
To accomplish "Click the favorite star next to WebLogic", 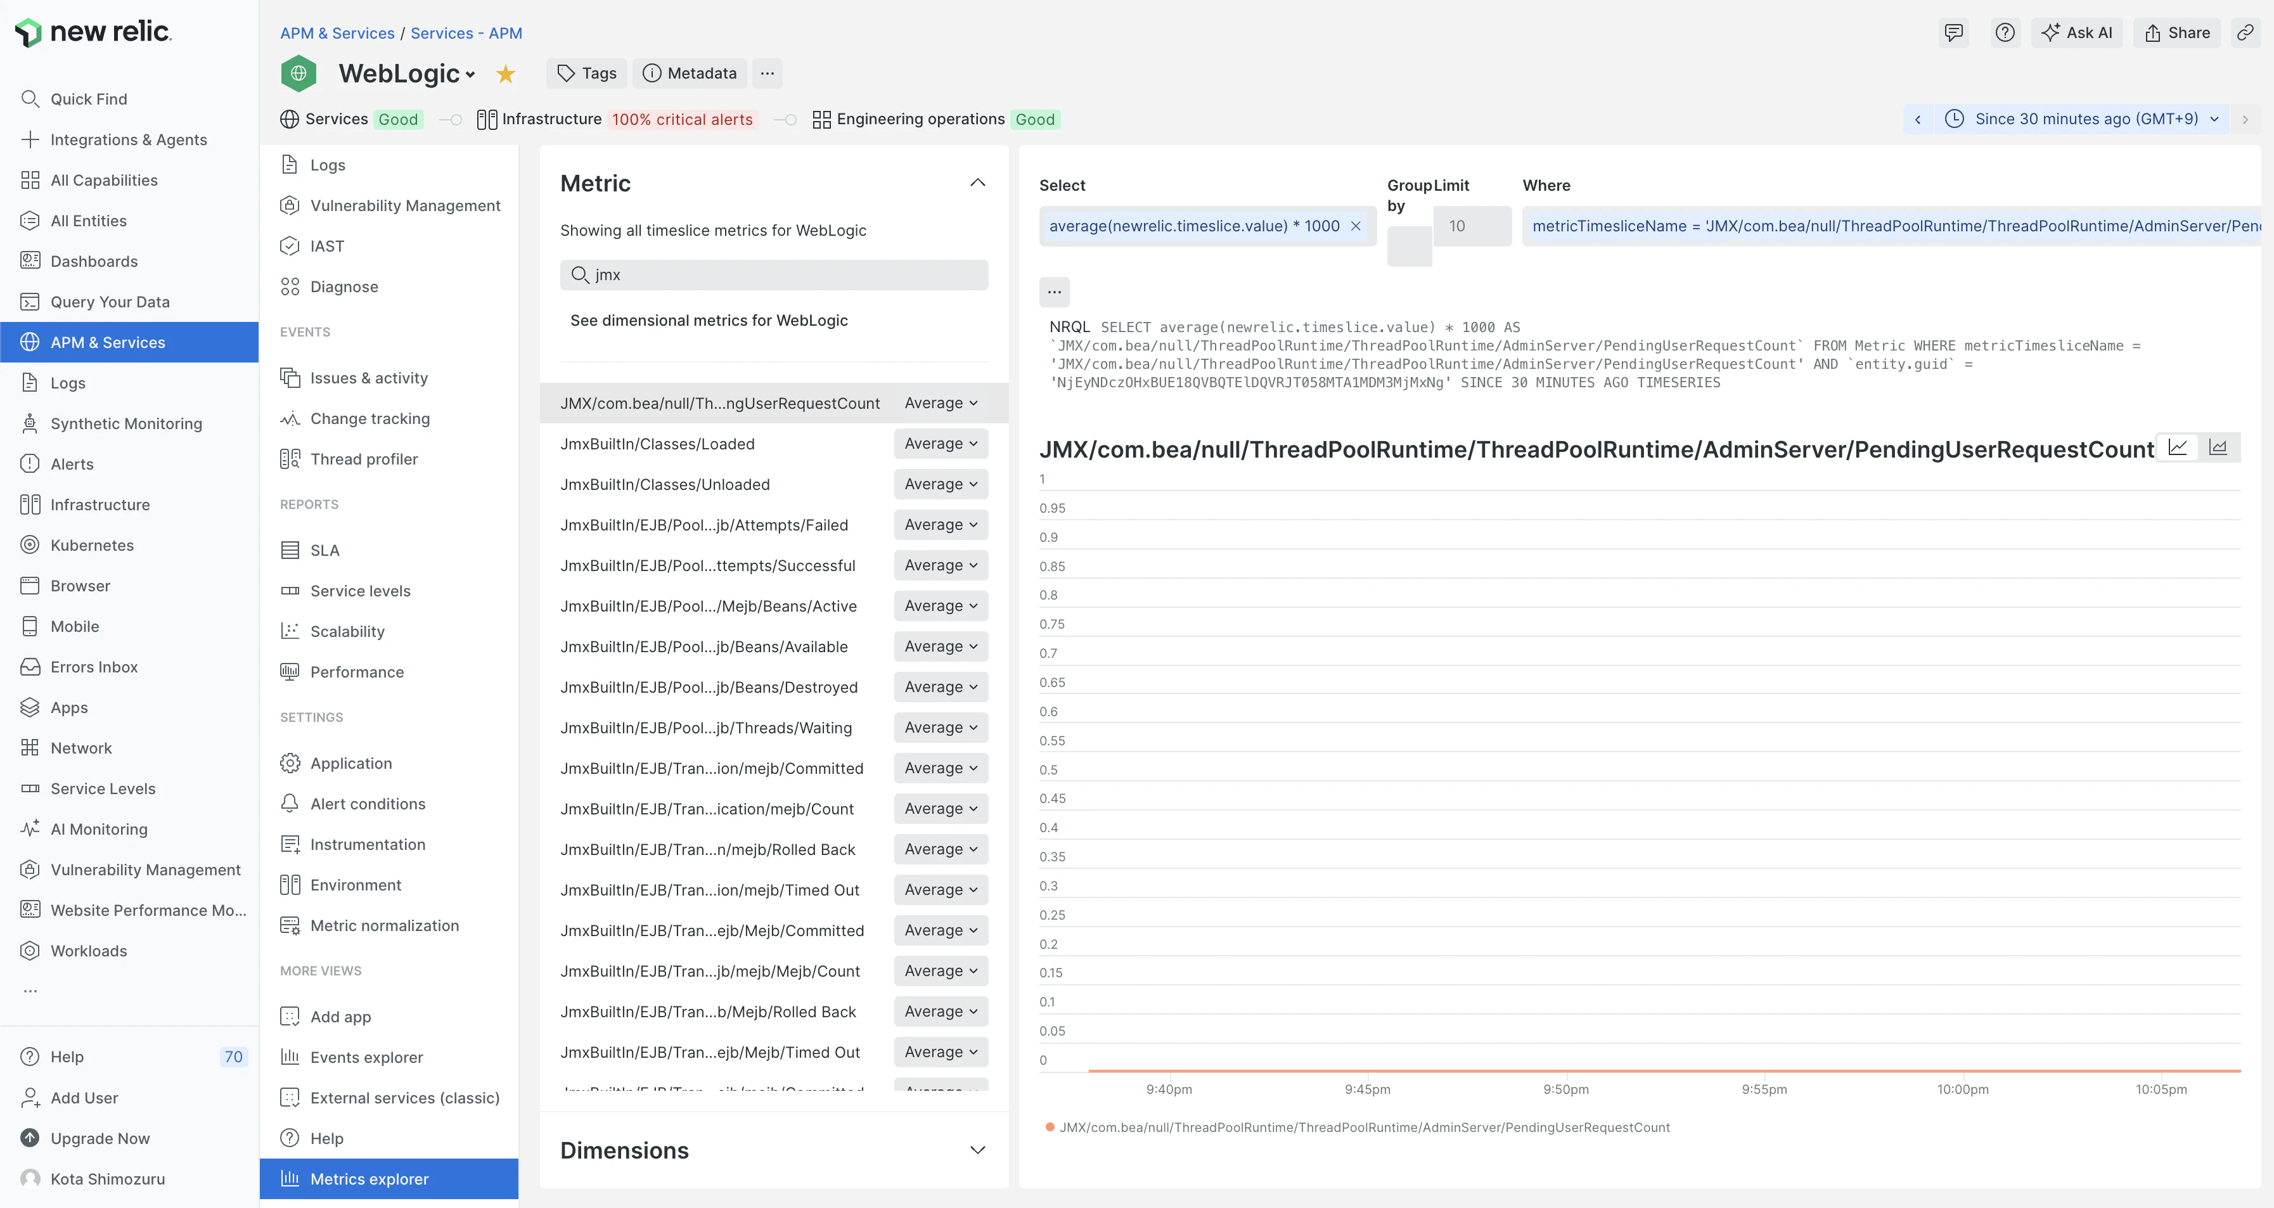I will coord(505,74).
